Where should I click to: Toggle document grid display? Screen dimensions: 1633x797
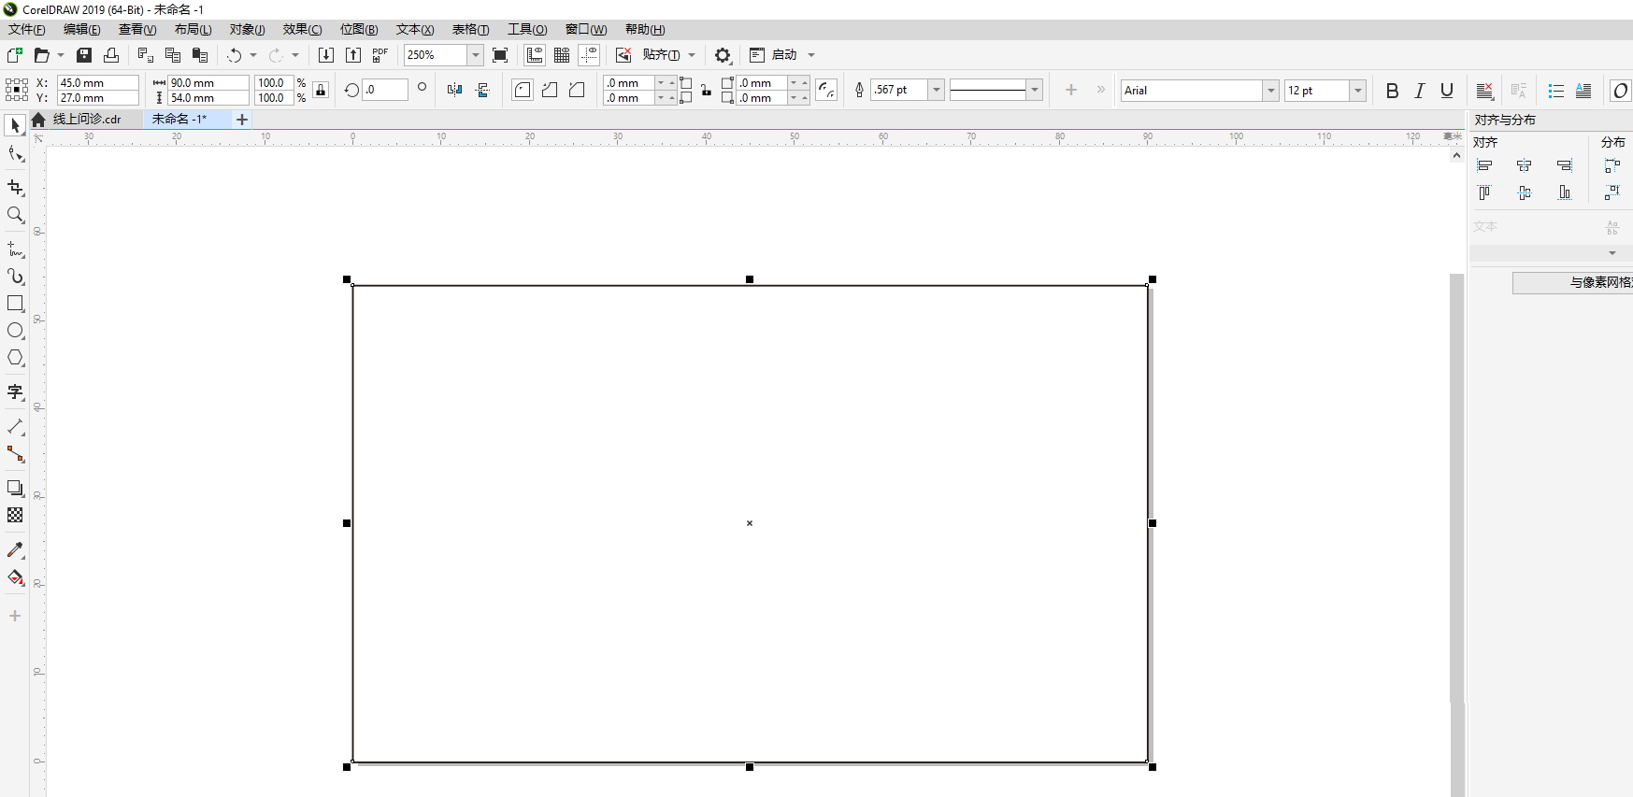pos(562,55)
